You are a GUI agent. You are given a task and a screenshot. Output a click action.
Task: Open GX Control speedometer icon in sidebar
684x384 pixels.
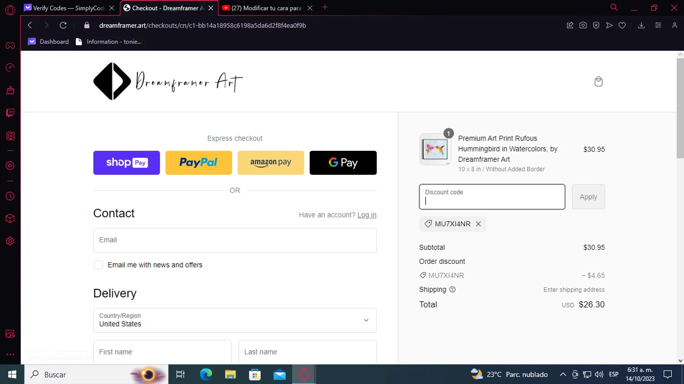tap(10, 68)
